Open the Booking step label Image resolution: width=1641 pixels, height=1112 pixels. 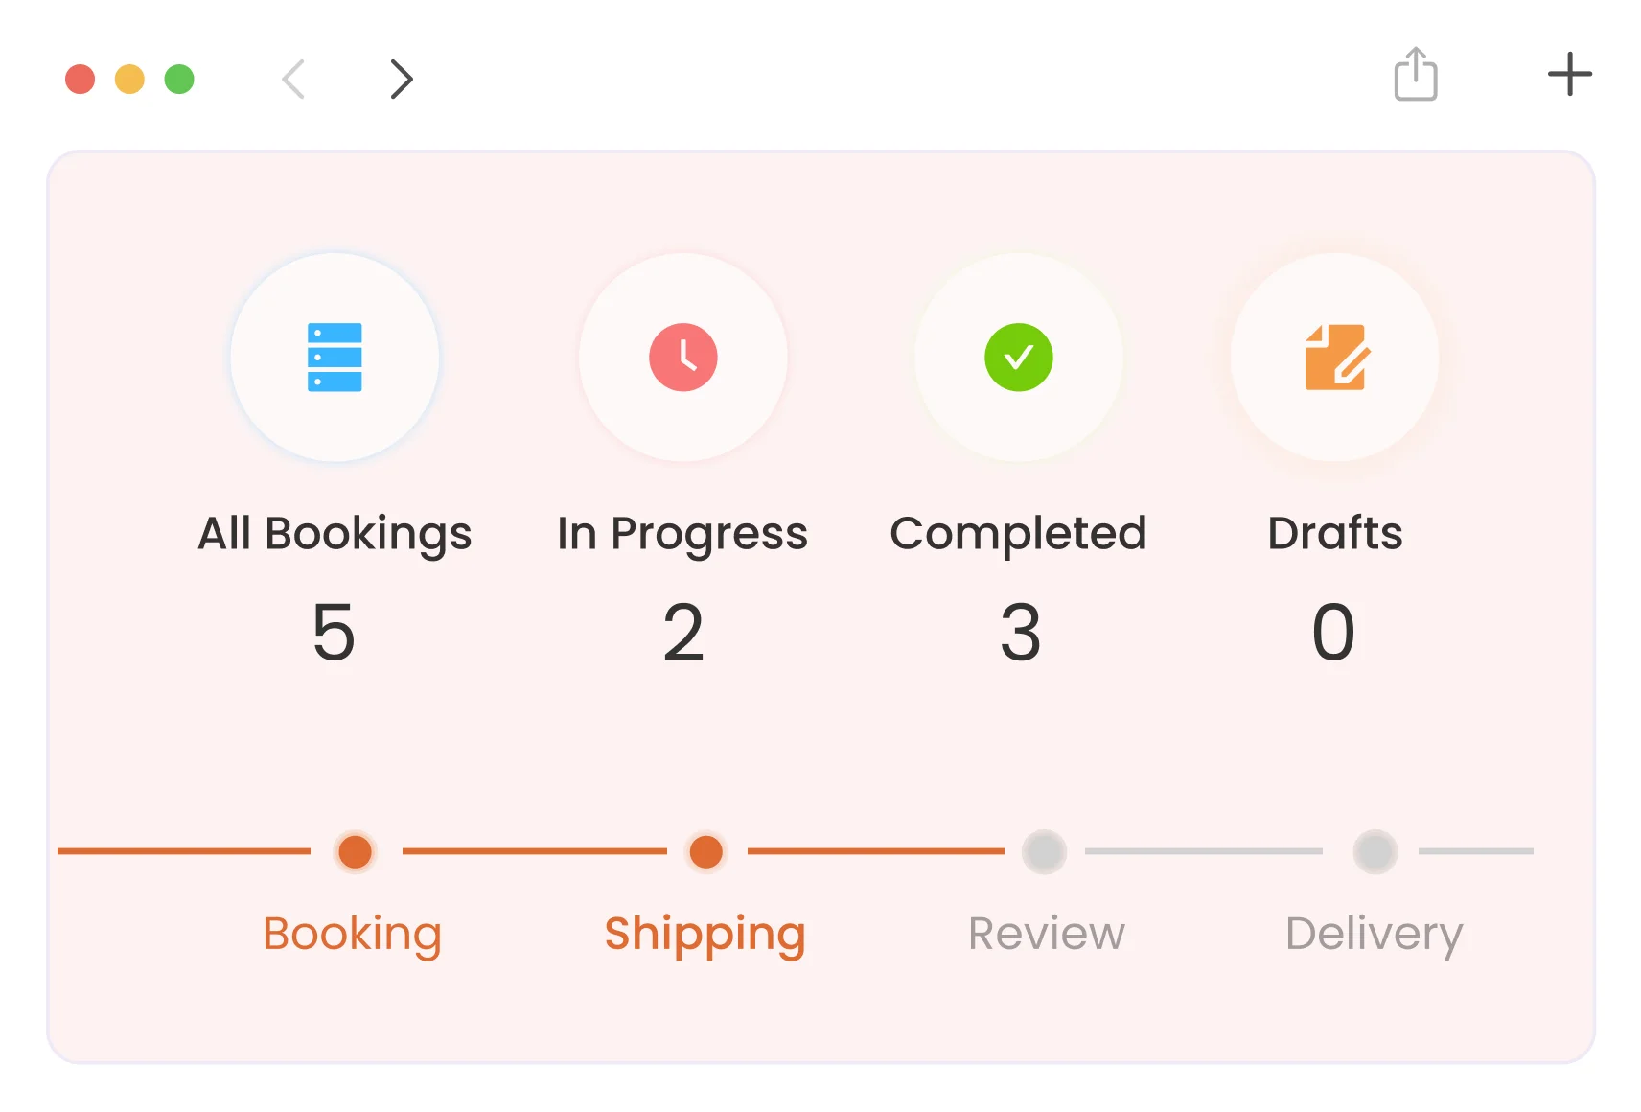coord(353,934)
